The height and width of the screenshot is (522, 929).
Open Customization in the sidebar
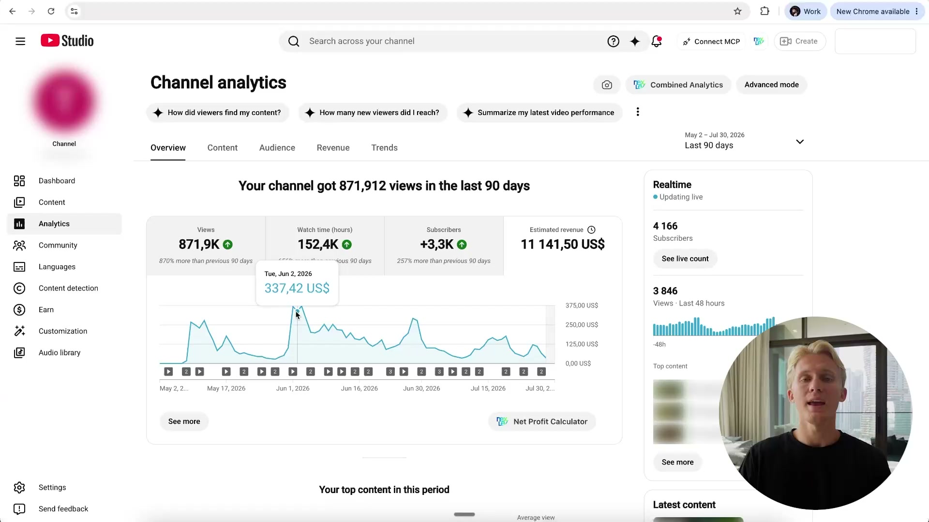click(64, 332)
